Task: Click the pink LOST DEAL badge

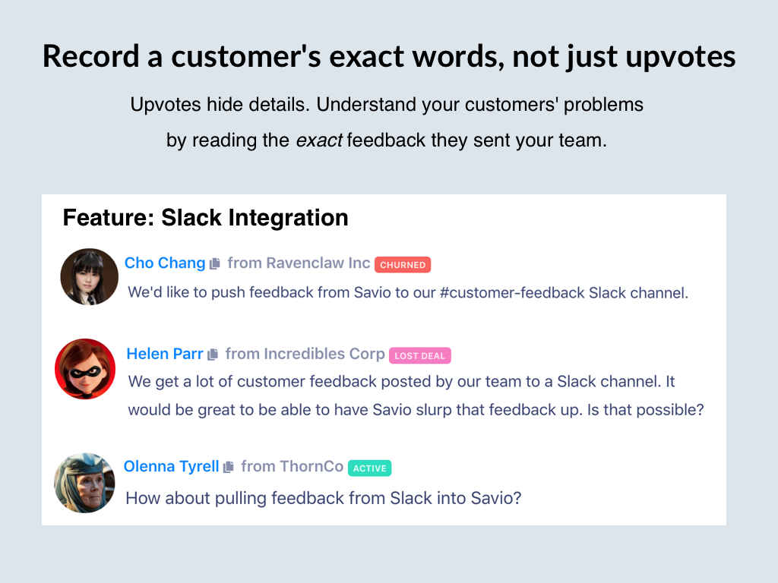Action: coord(420,355)
